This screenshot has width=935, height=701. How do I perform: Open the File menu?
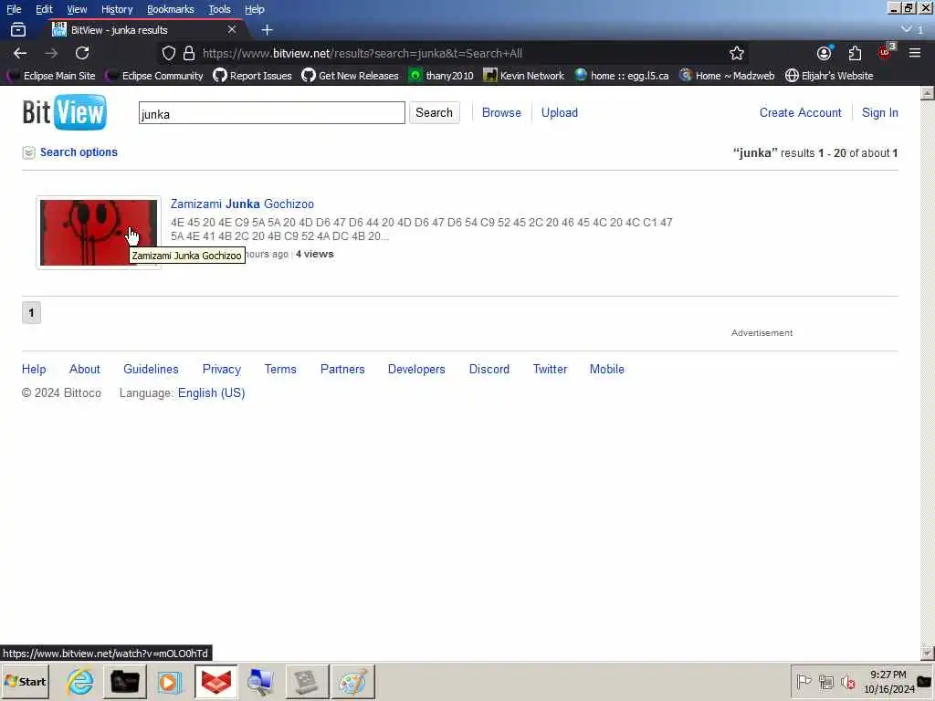[x=14, y=9]
